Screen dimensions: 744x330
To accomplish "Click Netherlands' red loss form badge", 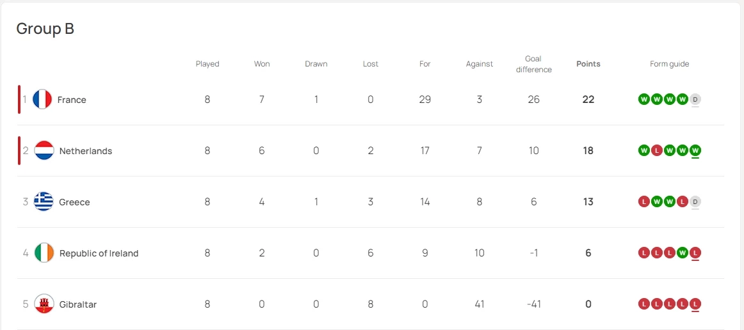I will point(657,150).
